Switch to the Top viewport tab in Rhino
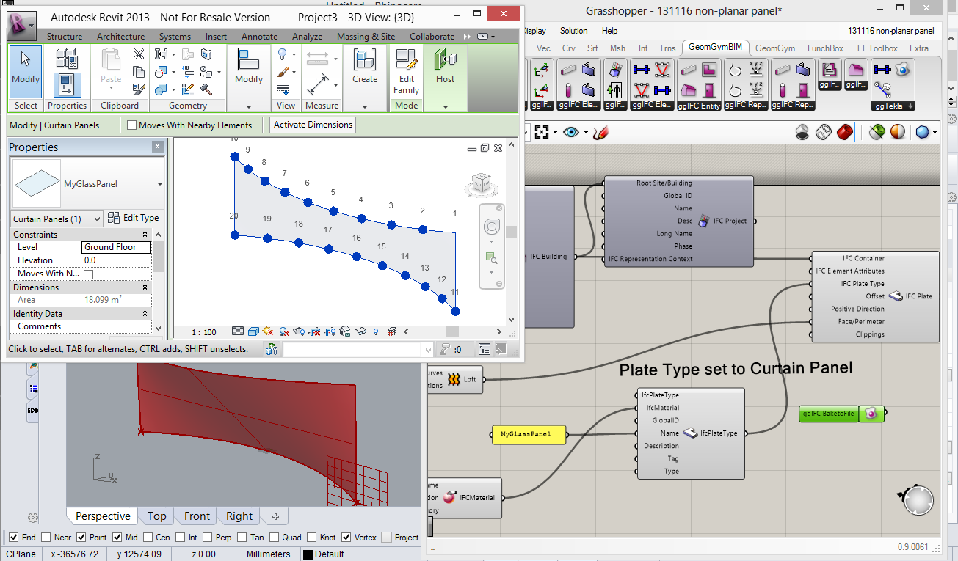958x561 pixels. coord(156,516)
